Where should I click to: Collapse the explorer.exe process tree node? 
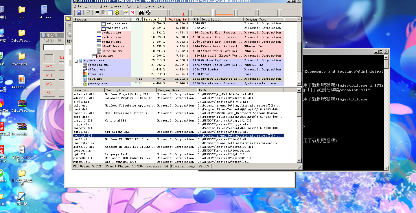76,61
